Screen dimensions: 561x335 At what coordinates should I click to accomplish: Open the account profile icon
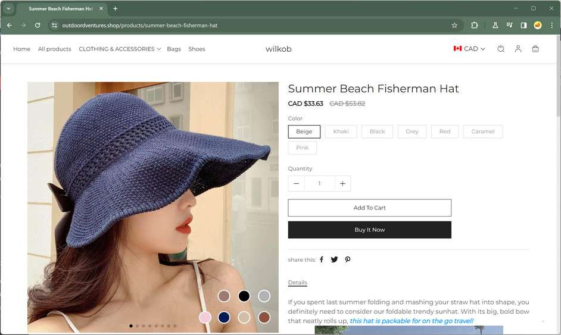point(518,49)
